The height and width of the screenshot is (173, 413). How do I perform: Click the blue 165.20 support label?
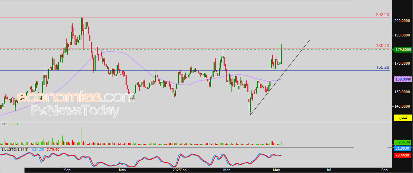point(382,67)
